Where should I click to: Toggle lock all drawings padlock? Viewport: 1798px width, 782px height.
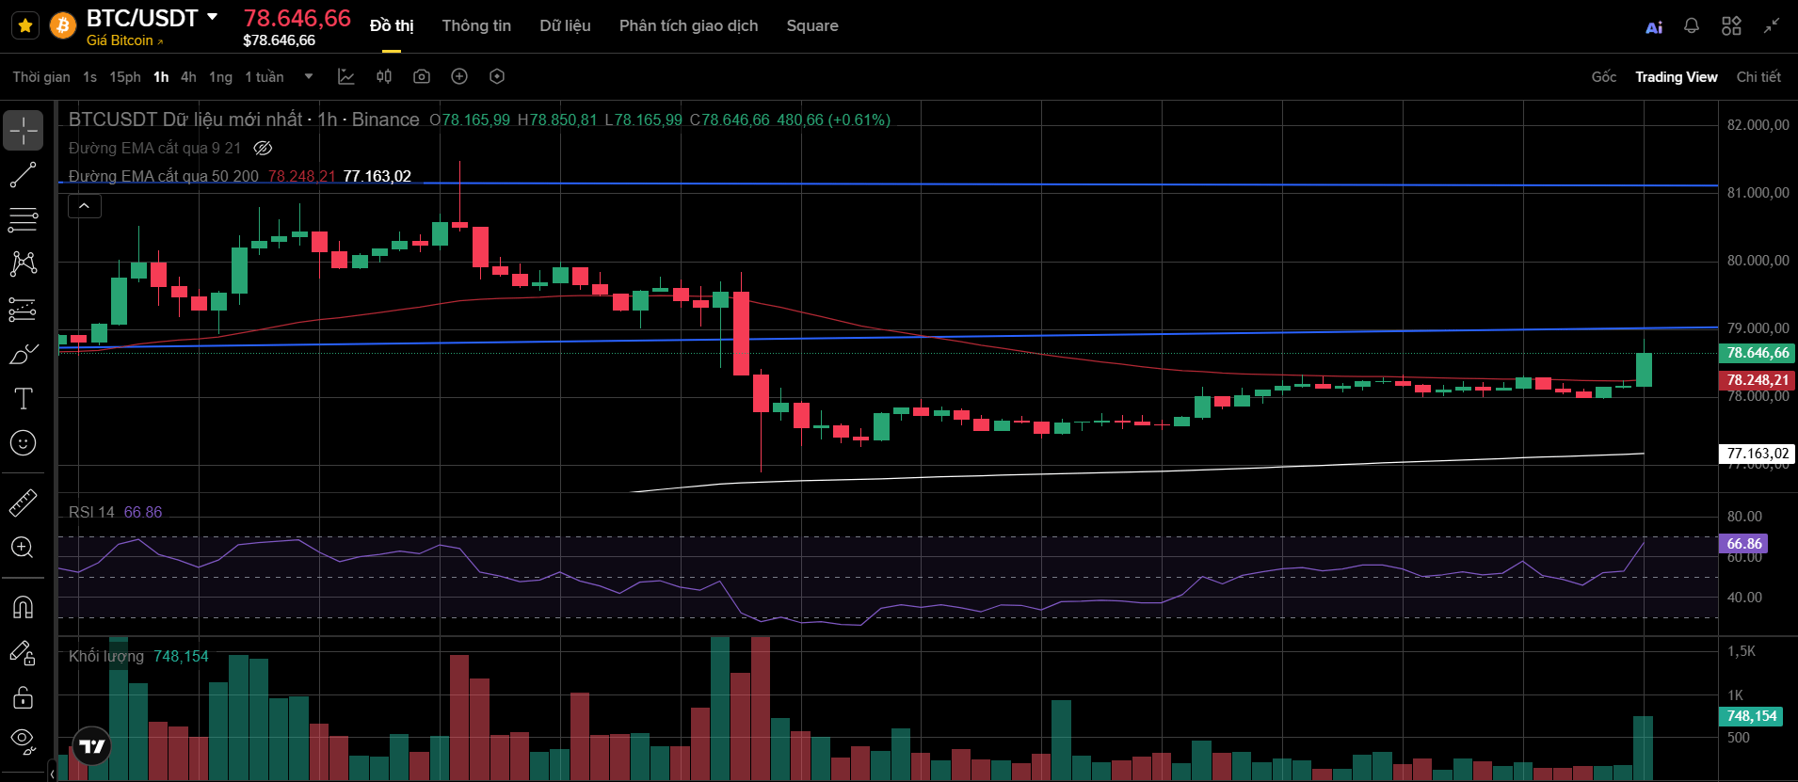(24, 697)
